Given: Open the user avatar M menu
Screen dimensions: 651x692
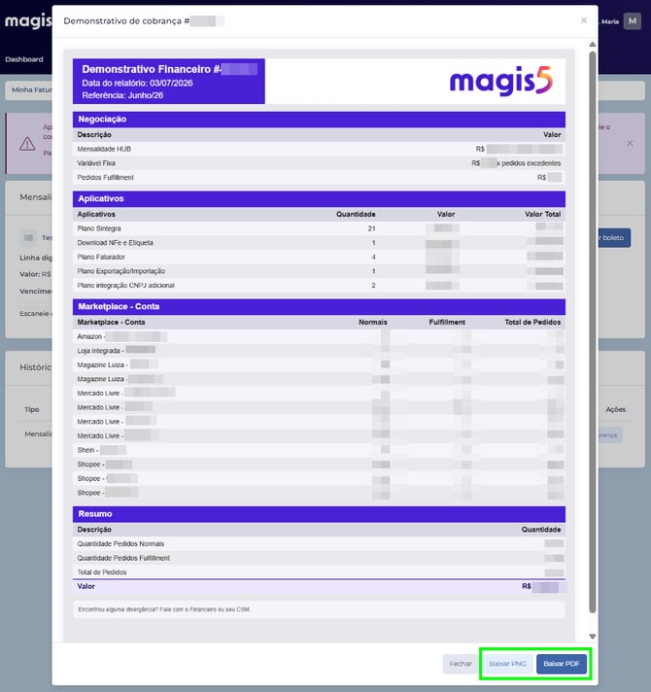Looking at the screenshot, I should (x=632, y=21).
